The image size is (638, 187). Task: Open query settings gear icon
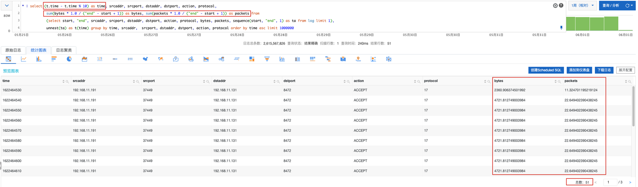pos(555,6)
